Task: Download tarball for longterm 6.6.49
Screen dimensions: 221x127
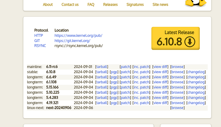Action: pos(102,77)
